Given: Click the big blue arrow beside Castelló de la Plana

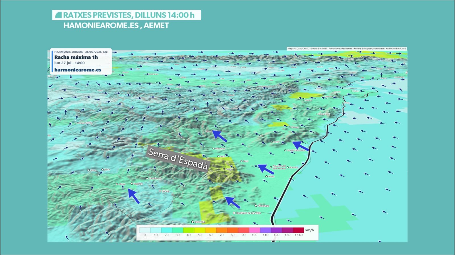Looking at the screenshot, I should click(301, 146).
